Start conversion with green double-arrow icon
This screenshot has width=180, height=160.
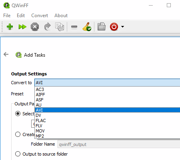[22, 27]
